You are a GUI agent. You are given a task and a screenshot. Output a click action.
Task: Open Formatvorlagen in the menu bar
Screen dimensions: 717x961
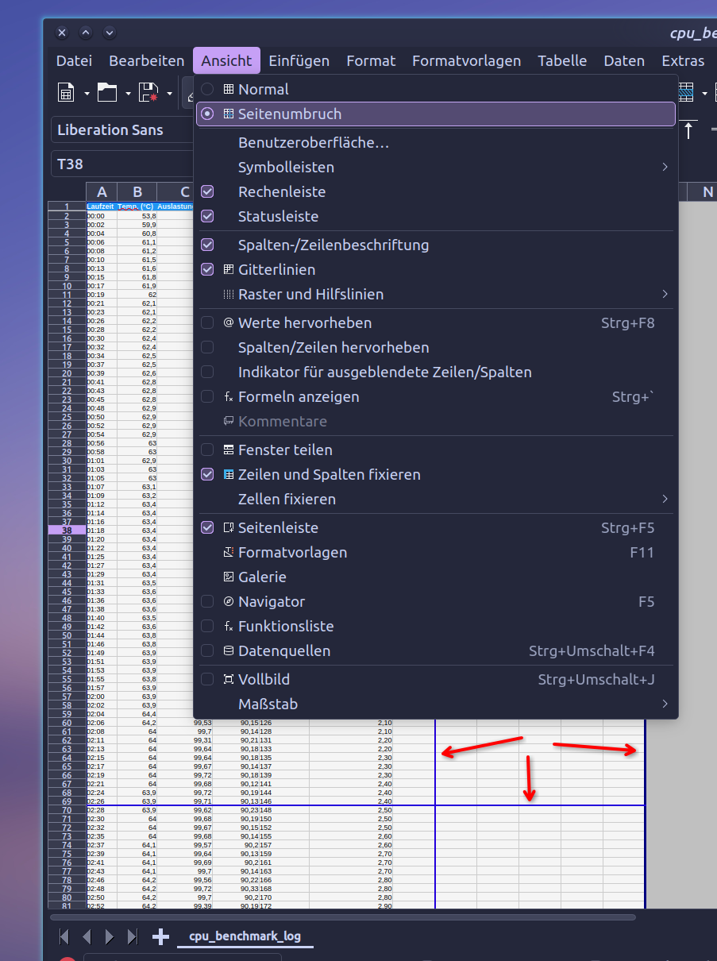pos(466,60)
